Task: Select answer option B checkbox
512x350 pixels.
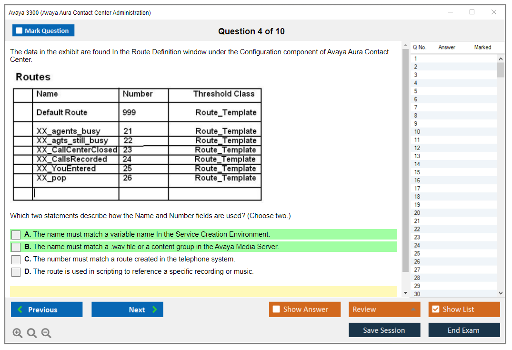Action: 16,247
